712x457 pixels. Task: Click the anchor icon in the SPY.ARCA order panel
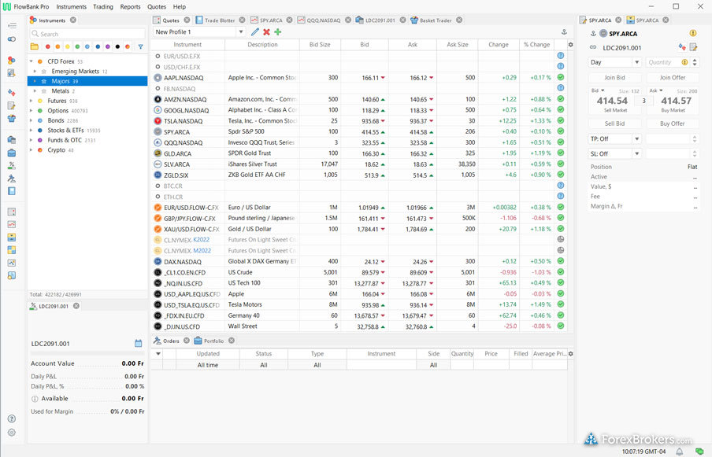click(x=593, y=34)
